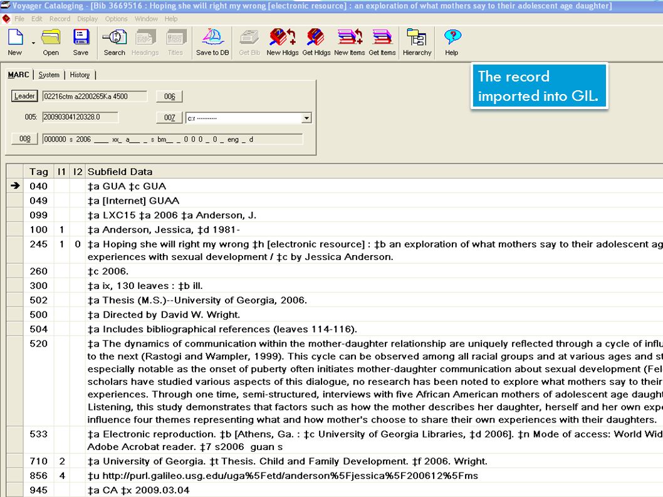Select the 049 [Internet] GUAA row
663x497 pixels.
[x=334, y=201]
